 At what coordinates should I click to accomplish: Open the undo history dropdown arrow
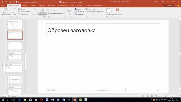pyautogui.click(x=8, y=2)
